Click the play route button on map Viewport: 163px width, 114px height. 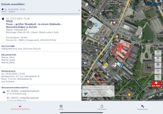click(x=158, y=65)
